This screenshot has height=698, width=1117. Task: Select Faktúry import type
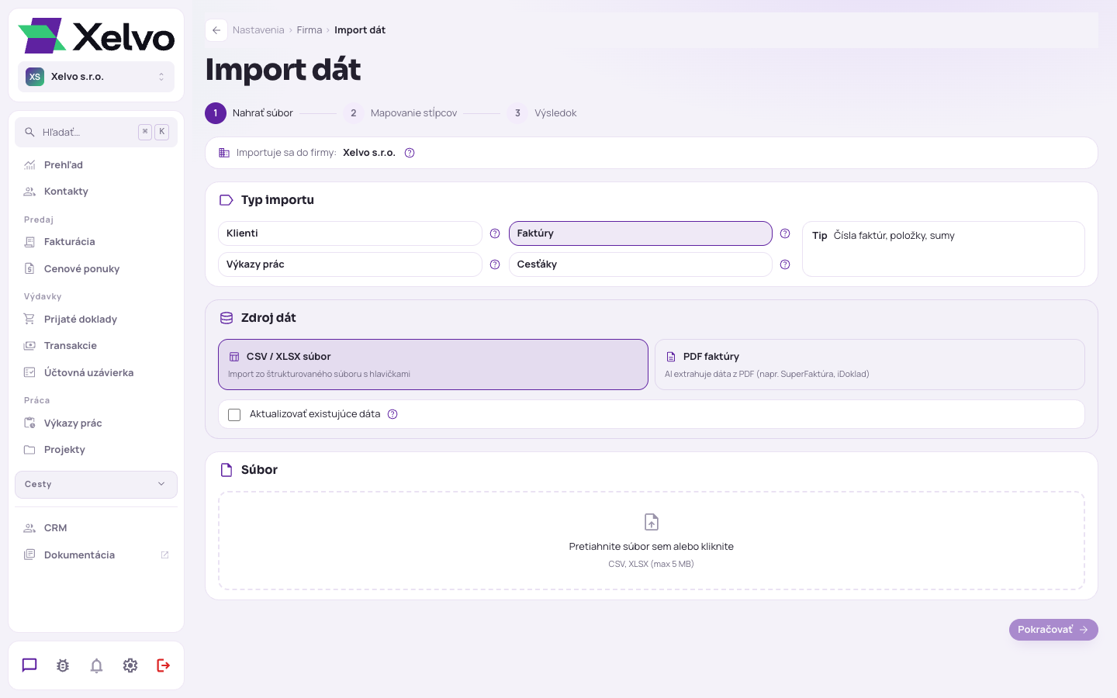click(x=640, y=233)
